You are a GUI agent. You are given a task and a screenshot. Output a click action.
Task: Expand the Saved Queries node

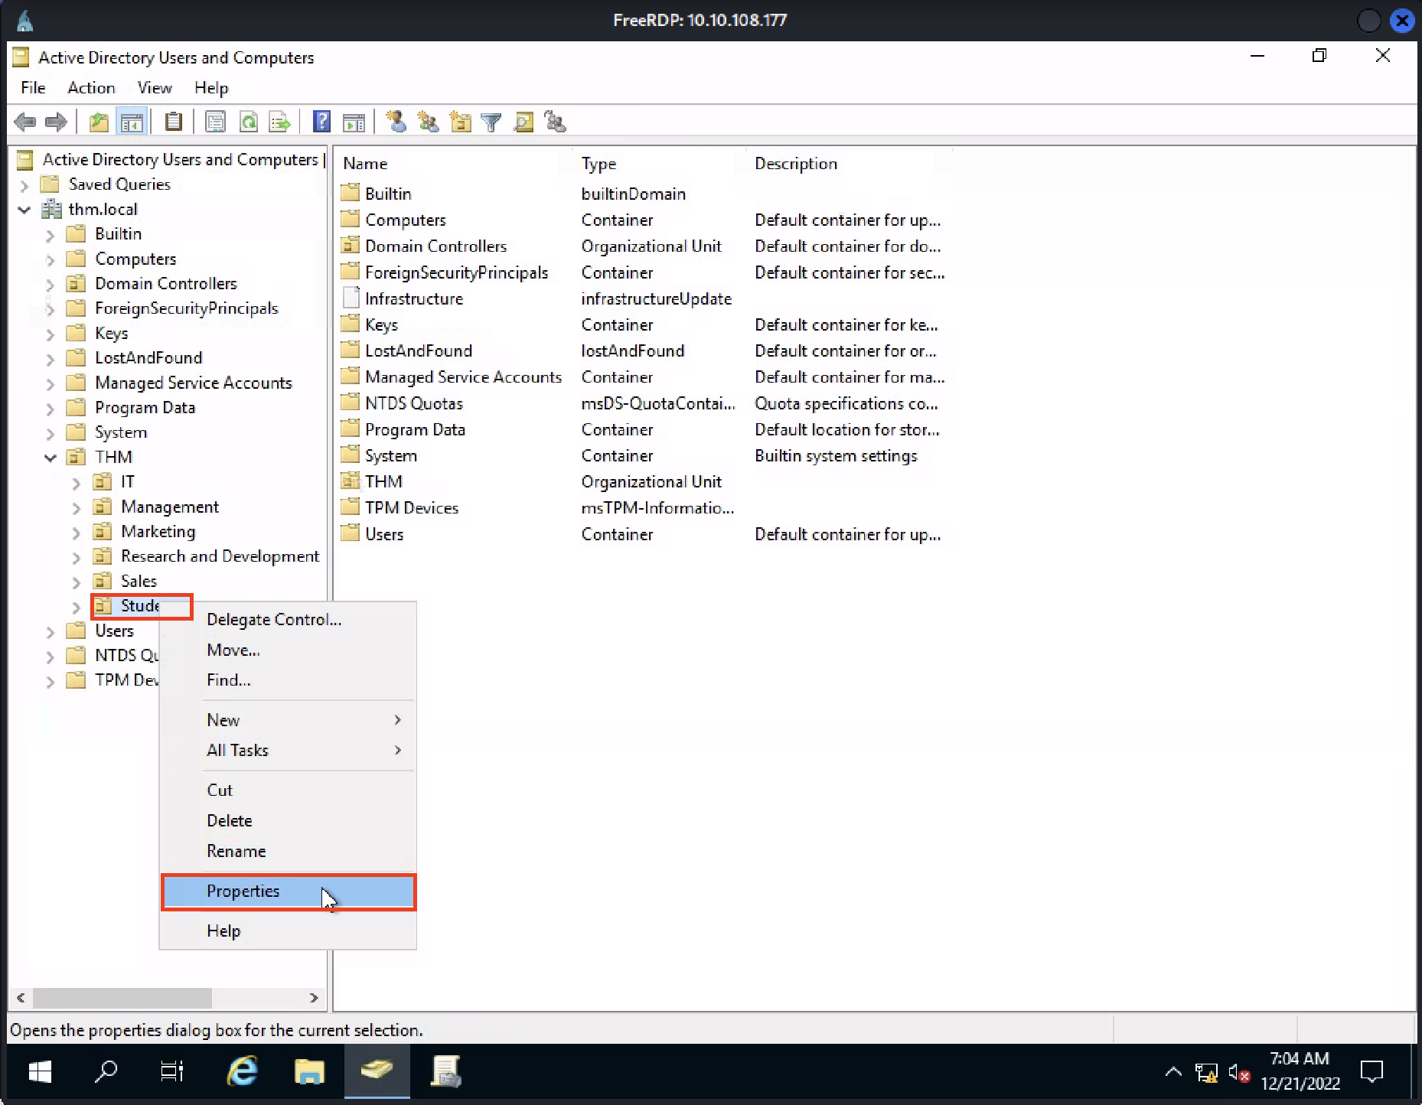[24, 185]
